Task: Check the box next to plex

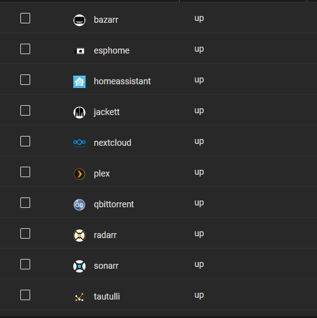Action: pyautogui.click(x=25, y=172)
